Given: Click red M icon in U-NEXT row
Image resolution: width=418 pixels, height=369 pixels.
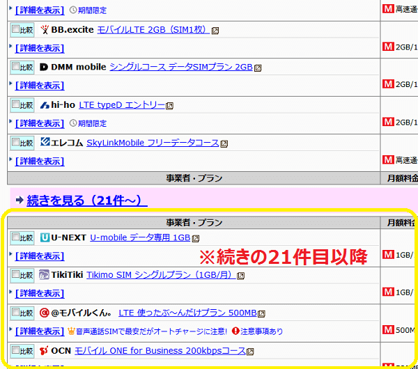Looking at the screenshot, I should click(388, 254).
